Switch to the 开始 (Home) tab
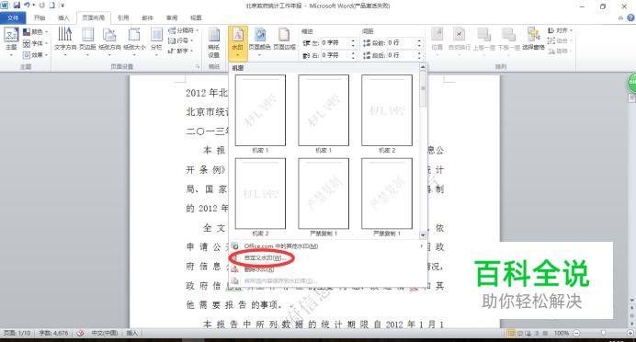The height and width of the screenshot is (342, 636). [40, 17]
